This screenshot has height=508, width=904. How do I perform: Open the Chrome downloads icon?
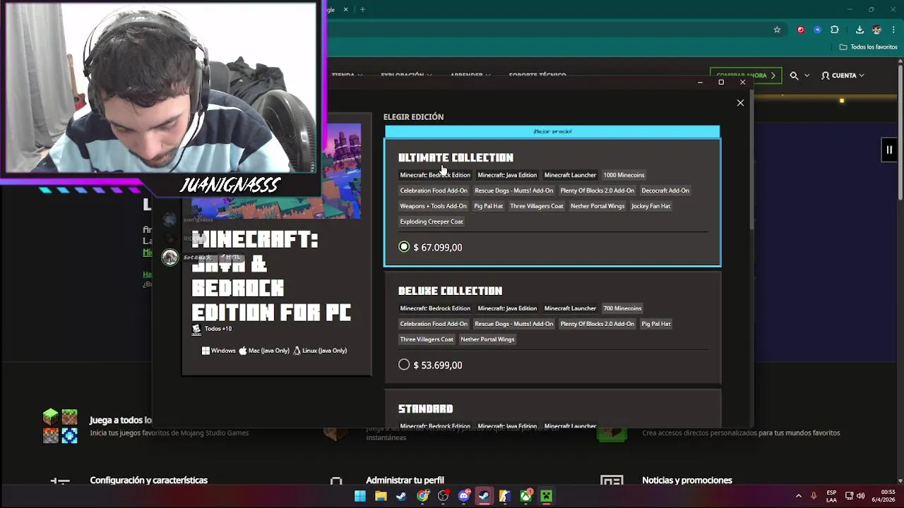pos(860,30)
